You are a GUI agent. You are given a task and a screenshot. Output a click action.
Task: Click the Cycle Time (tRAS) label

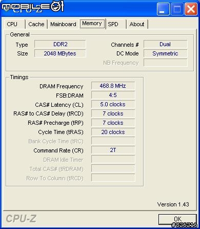[x=61, y=132]
